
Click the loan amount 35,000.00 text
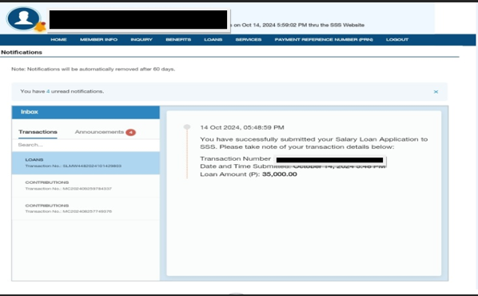tap(280, 174)
